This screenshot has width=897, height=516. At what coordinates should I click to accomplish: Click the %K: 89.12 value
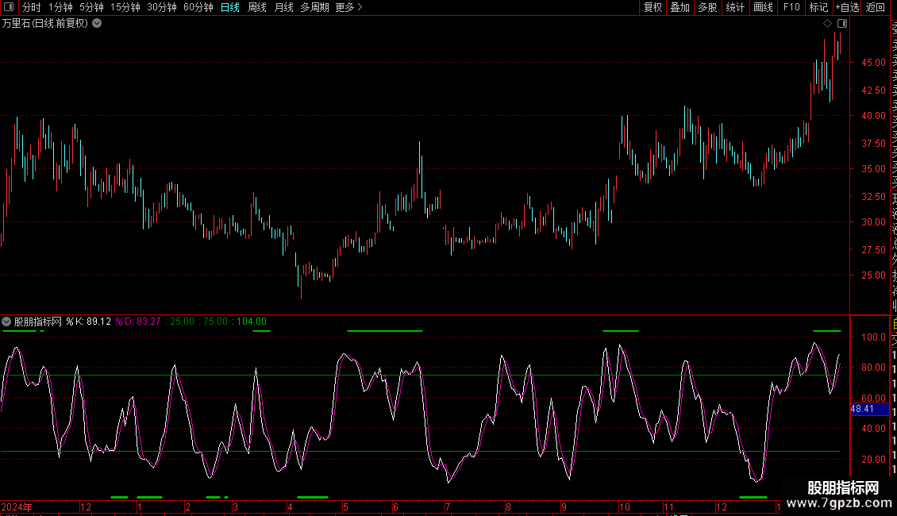(x=89, y=322)
